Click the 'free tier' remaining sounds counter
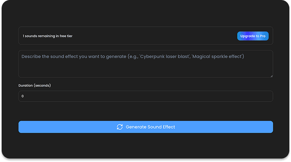 pos(48,36)
